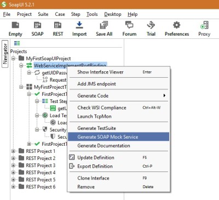The height and width of the screenshot is (200, 219).
Task: Choose Remove from context menu
Action: coord(119,187)
